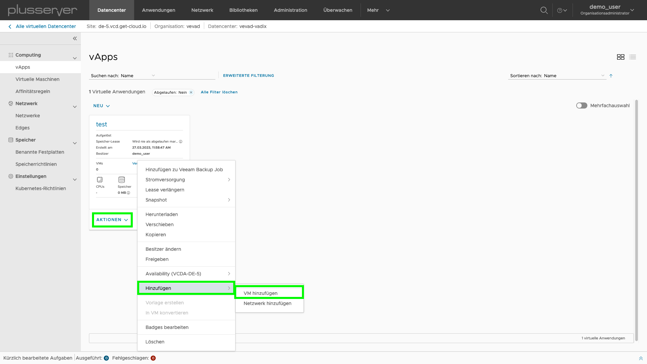
Task: Toggle the Abgelaufen Nein filter off
Action: coord(191,92)
